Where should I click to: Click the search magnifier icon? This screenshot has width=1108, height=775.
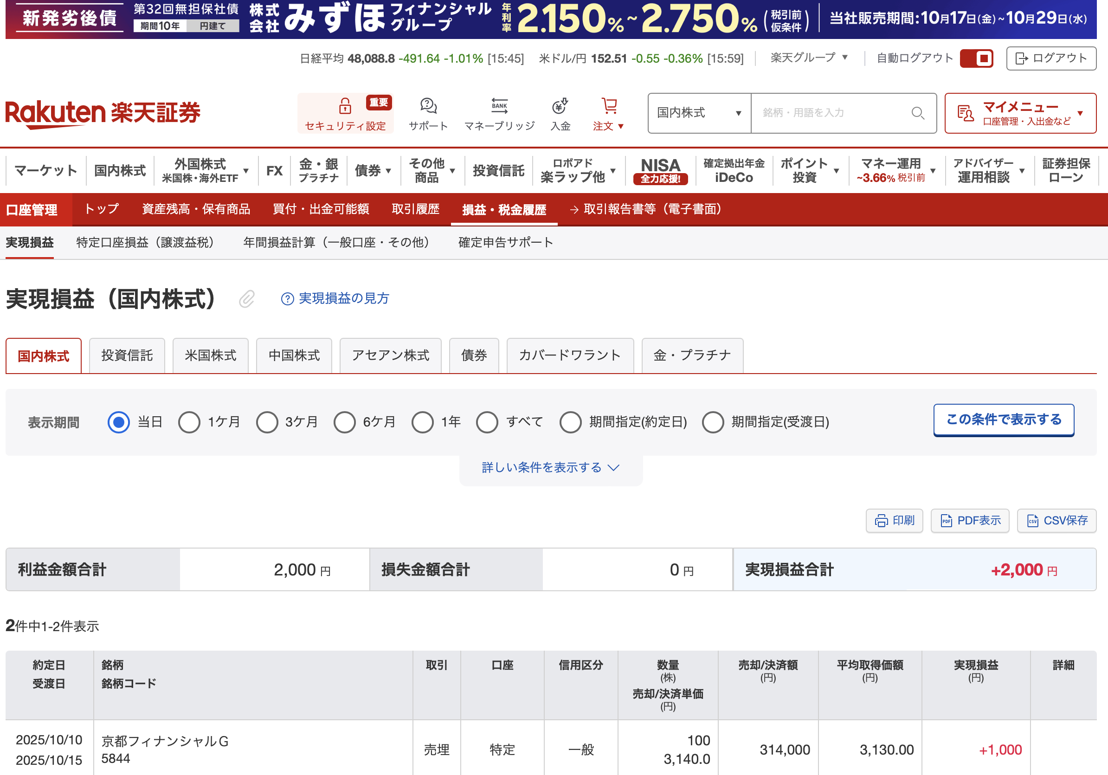[917, 113]
